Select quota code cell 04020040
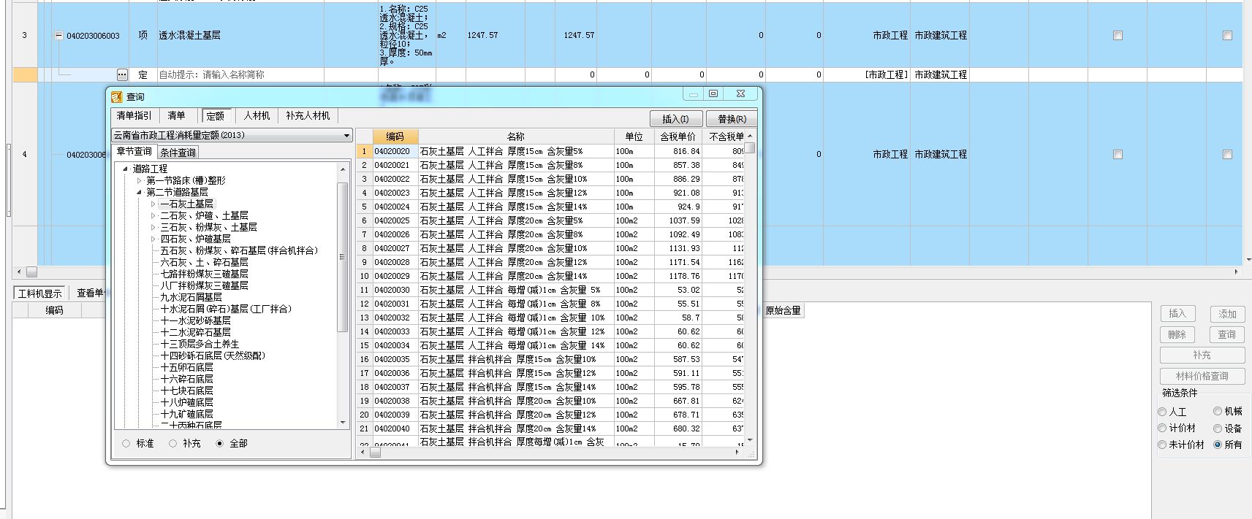The width and height of the screenshot is (1252, 519). (x=395, y=428)
